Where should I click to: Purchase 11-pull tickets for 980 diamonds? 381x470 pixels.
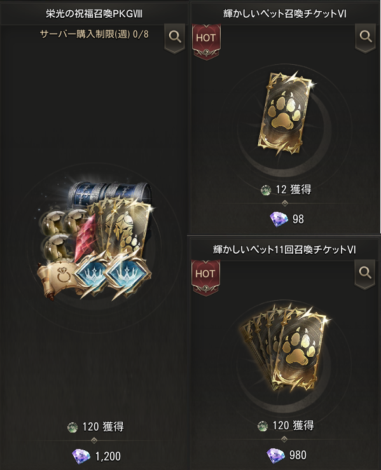287,455
